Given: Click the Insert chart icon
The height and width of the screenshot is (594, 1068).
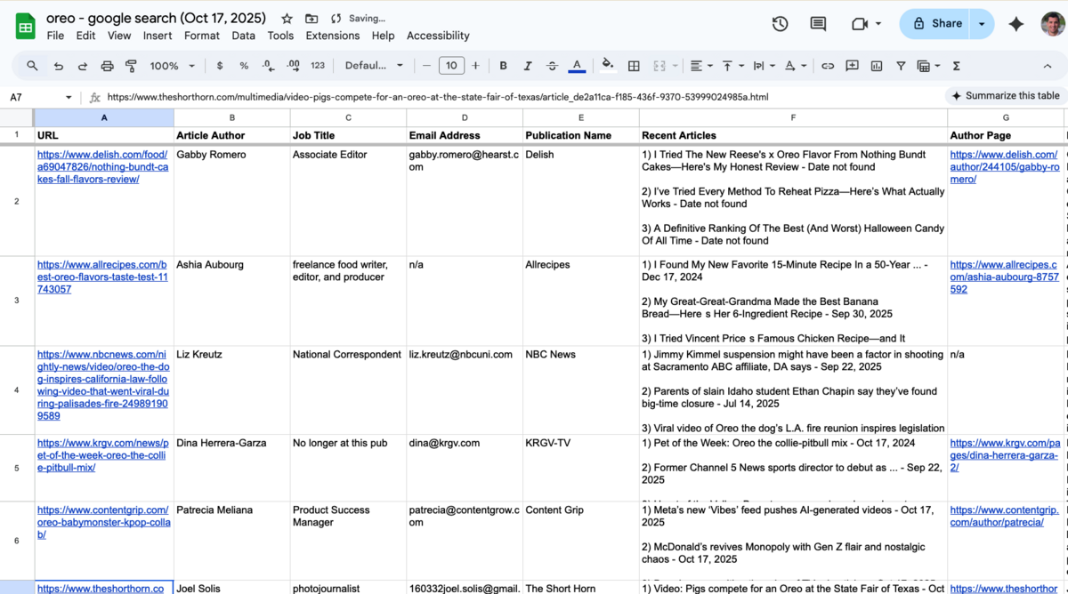Looking at the screenshot, I should click(877, 66).
